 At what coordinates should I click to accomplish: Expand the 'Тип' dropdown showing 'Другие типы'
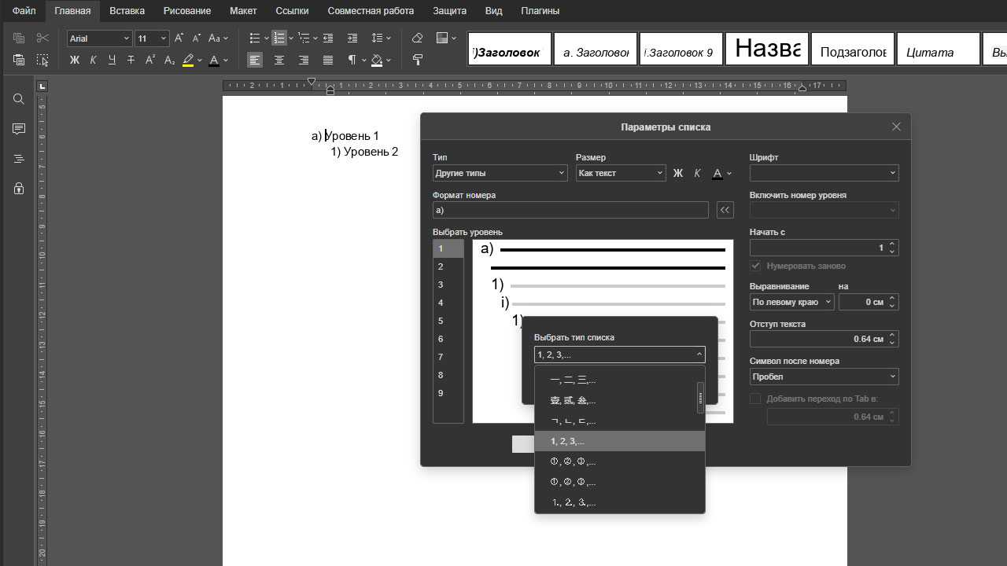coord(500,173)
